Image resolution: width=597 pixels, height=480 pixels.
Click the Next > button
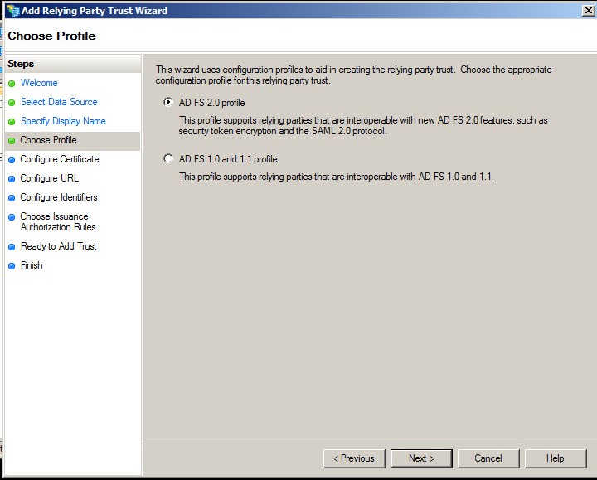(421, 458)
